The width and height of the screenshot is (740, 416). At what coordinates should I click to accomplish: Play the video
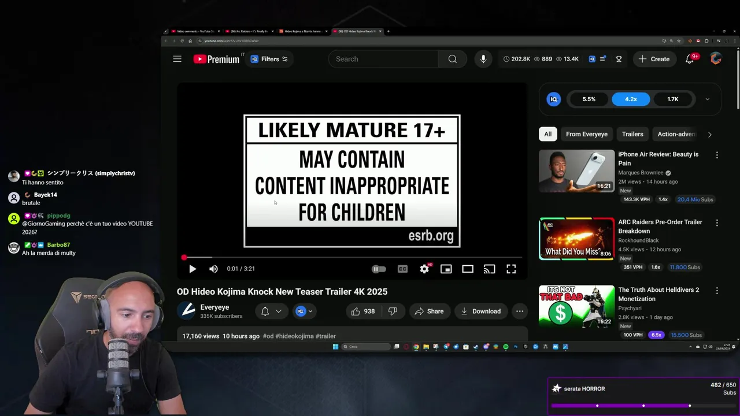pos(193,269)
